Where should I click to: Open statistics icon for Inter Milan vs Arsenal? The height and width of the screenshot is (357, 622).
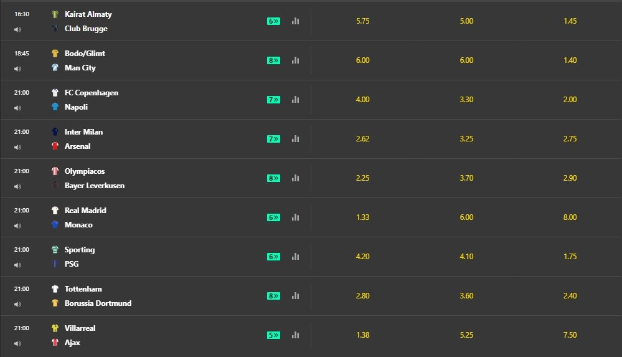295,139
